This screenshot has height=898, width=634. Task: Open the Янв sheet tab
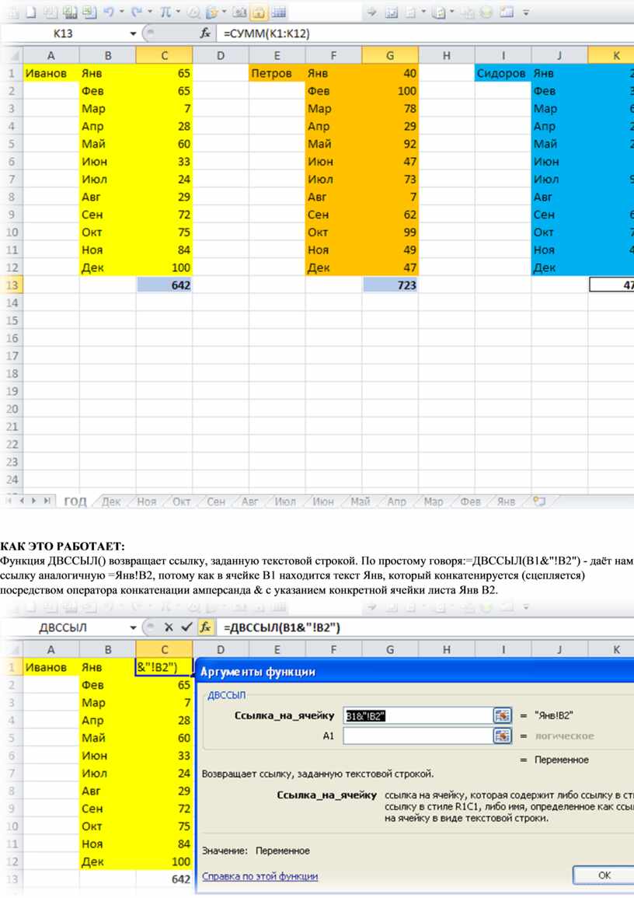point(506,501)
